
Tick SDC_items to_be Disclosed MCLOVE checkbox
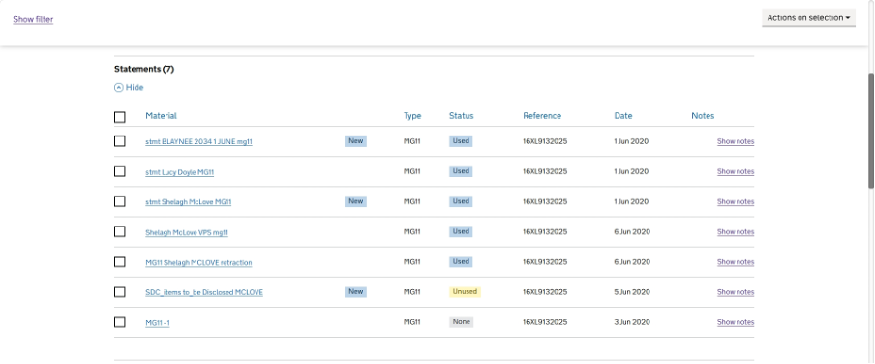pyautogui.click(x=119, y=292)
